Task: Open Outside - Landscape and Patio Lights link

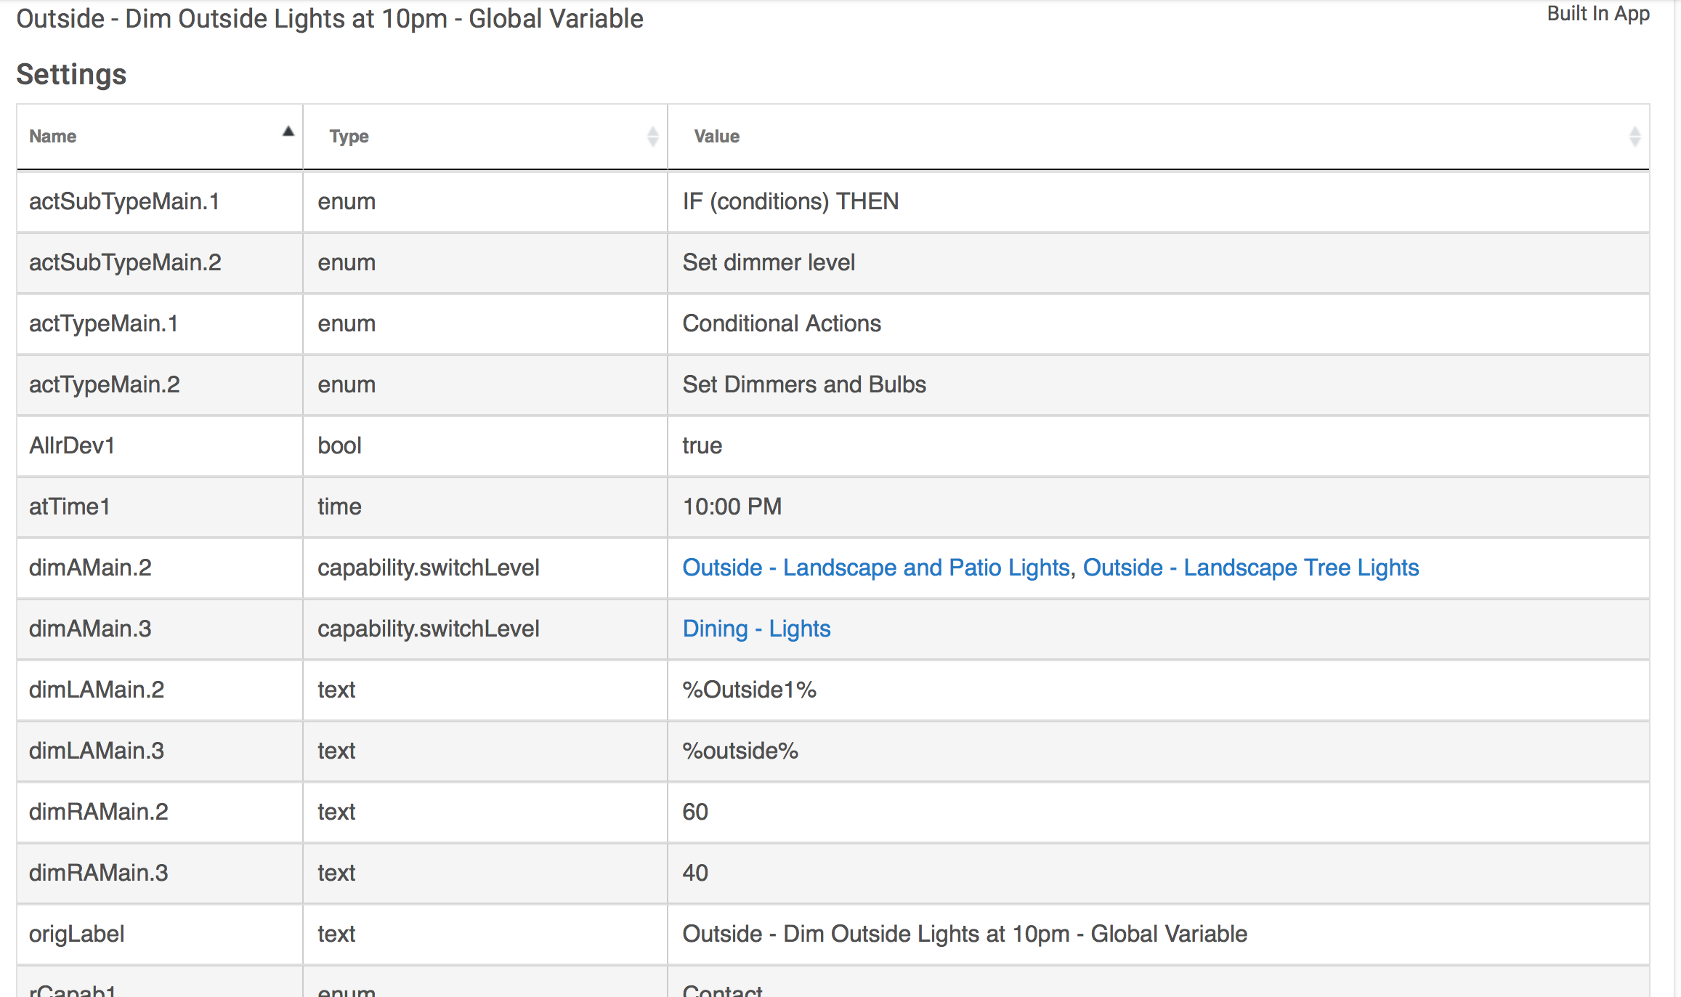Action: click(x=876, y=568)
